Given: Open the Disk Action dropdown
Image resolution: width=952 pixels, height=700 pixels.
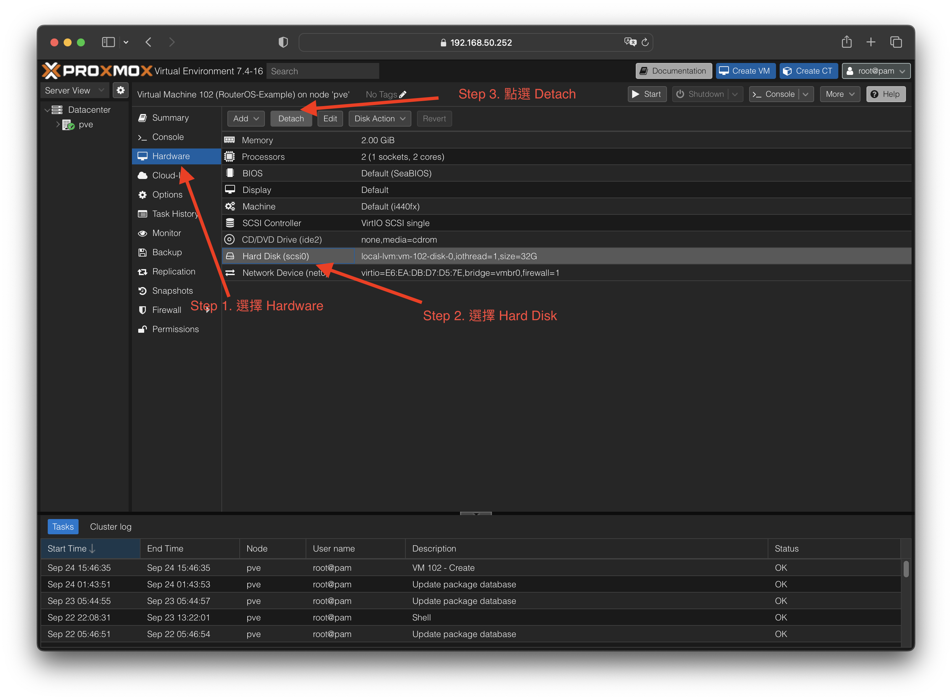Looking at the screenshot, I should tap(380, 119).
